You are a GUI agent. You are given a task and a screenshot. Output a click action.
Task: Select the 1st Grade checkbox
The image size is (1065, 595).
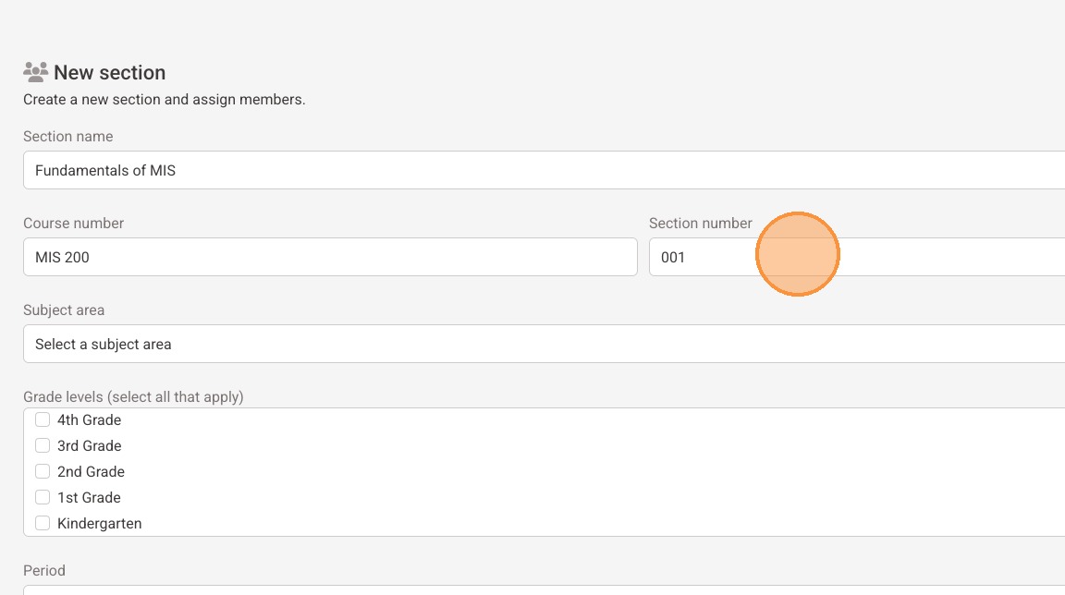[43, 497]
